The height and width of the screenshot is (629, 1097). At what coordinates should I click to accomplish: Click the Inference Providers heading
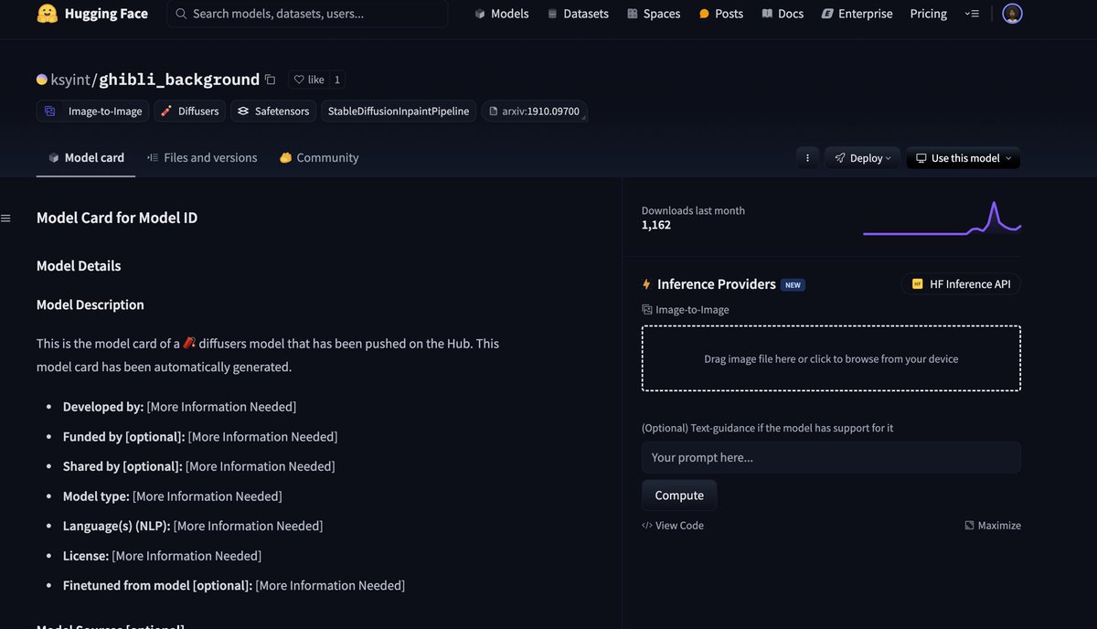coord(716,284)
